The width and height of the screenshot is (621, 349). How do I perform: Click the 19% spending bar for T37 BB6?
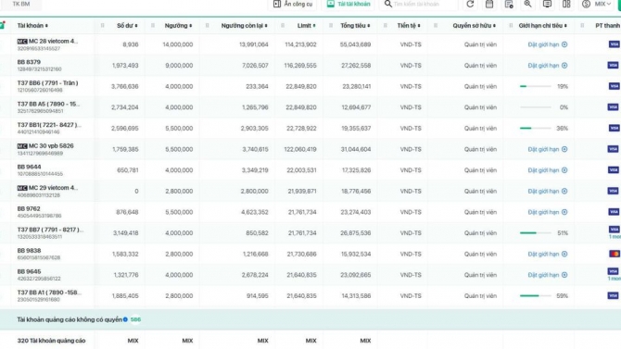pos(536,86)
